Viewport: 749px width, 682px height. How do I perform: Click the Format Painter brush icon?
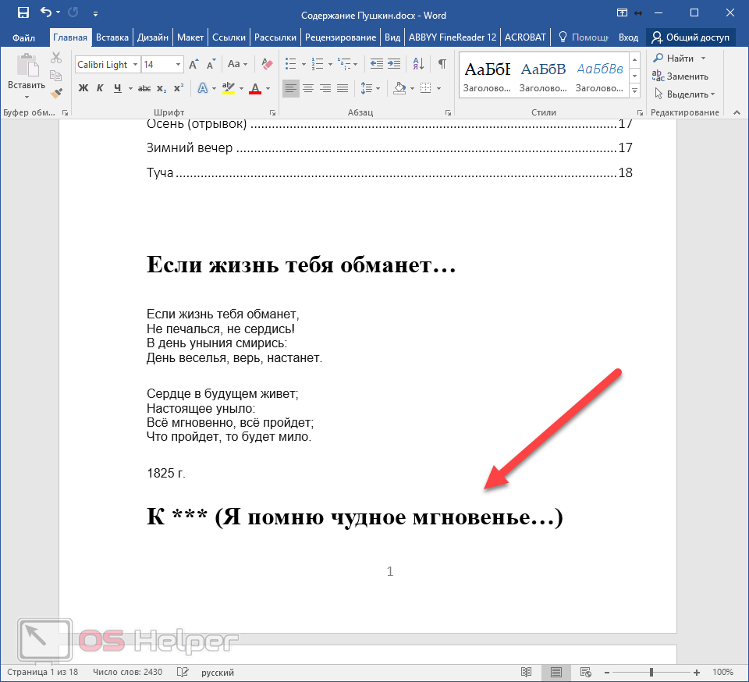(x=56, y=94)
